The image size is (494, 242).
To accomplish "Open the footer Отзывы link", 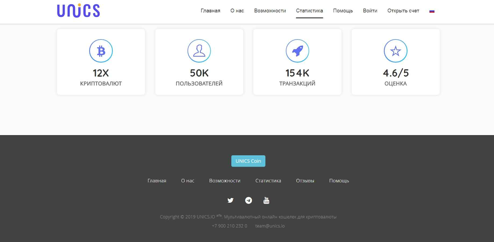I will tap(305, 181).
